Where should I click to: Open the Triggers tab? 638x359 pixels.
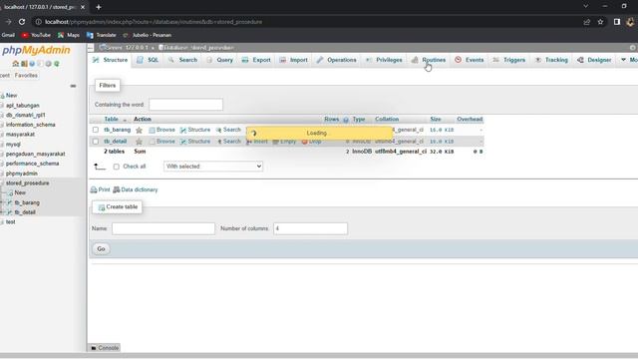coord(509,60)
